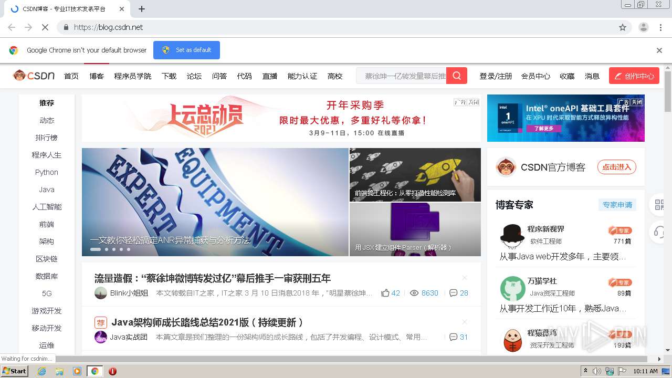
Task: Open the rocket 前端搞工程化 thumbnail
Action: pyautogui.click(x=415, y=175)
